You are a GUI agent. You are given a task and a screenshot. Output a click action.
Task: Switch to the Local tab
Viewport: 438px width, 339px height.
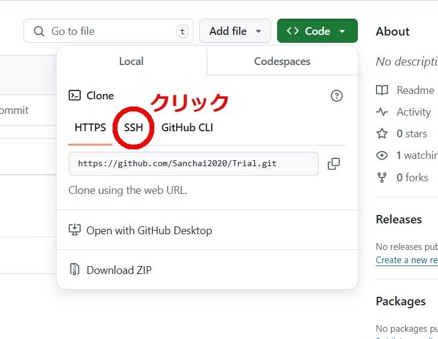click(x=131, y=61)
